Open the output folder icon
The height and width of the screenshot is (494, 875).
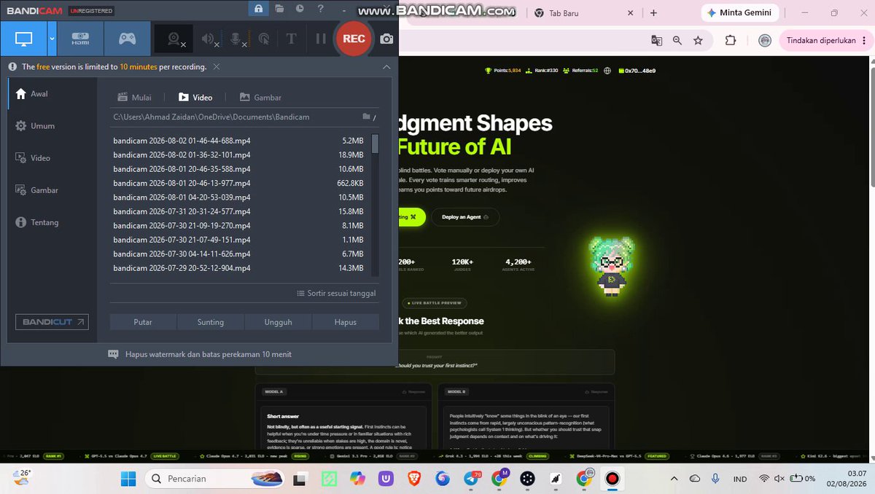click(x=367, y=117)
